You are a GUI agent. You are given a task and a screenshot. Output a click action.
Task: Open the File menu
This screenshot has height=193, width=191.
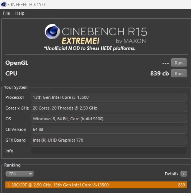coord(6,13)
